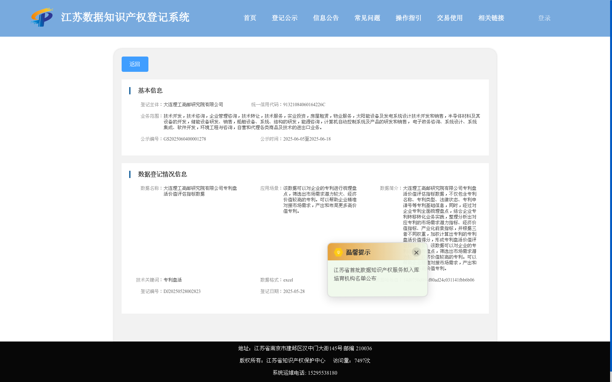Close the 温馨提示 popup
The height and width of the screenshot is (382, 612).
[417, 253]
